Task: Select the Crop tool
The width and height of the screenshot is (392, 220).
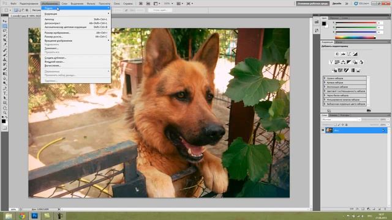Action: pyautogui.click(x=4, y=40)
